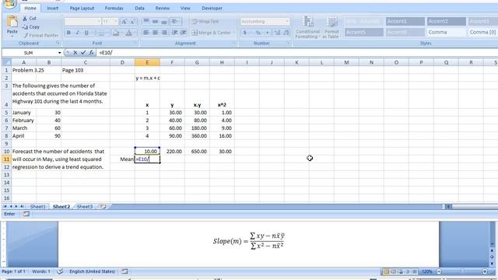Switch to Sheet1 tab
Screen dimensions: 498x280
(x=38, y=207)
